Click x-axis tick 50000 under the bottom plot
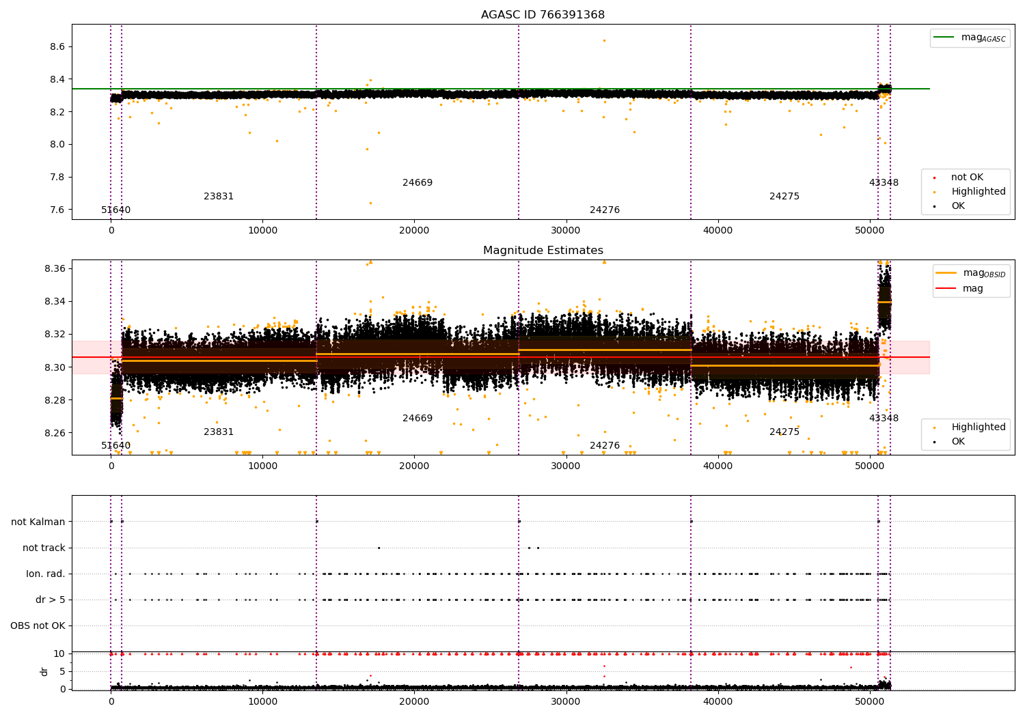The height and width of the screenshot is (717, 1025). [869, 702]
